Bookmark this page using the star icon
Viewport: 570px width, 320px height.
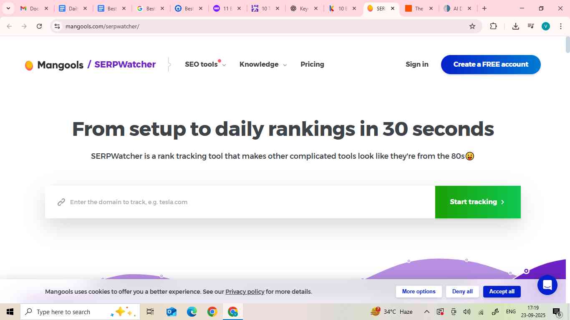472,26
